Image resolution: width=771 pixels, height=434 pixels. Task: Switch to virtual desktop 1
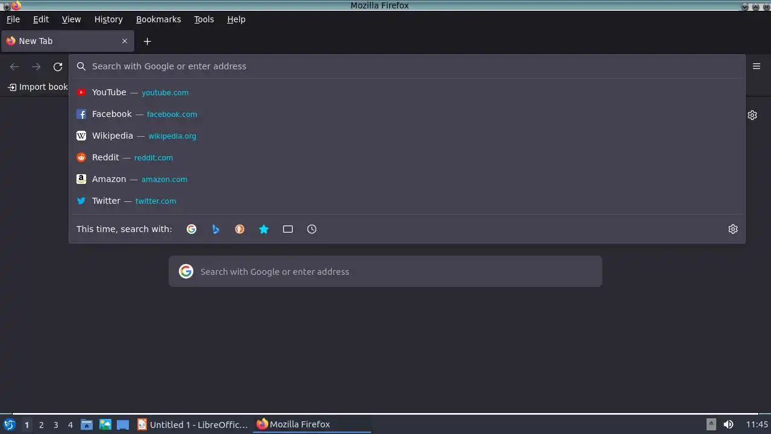(27, 424)
